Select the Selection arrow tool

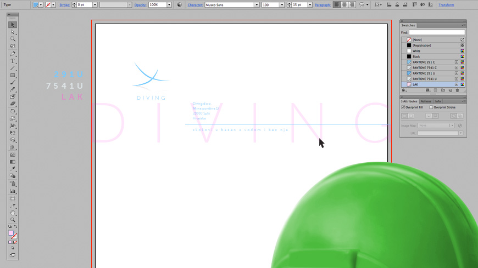coord(13,25)
